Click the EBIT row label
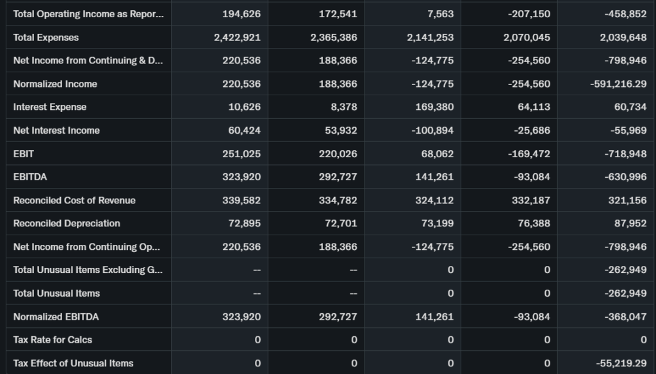The image size is (656, 374). pos(23,153)
